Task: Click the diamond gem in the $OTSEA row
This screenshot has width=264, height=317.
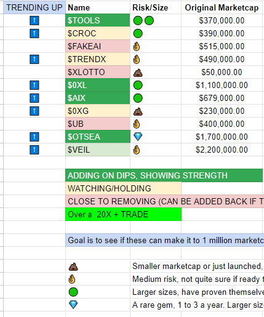Action: [138, 137]
